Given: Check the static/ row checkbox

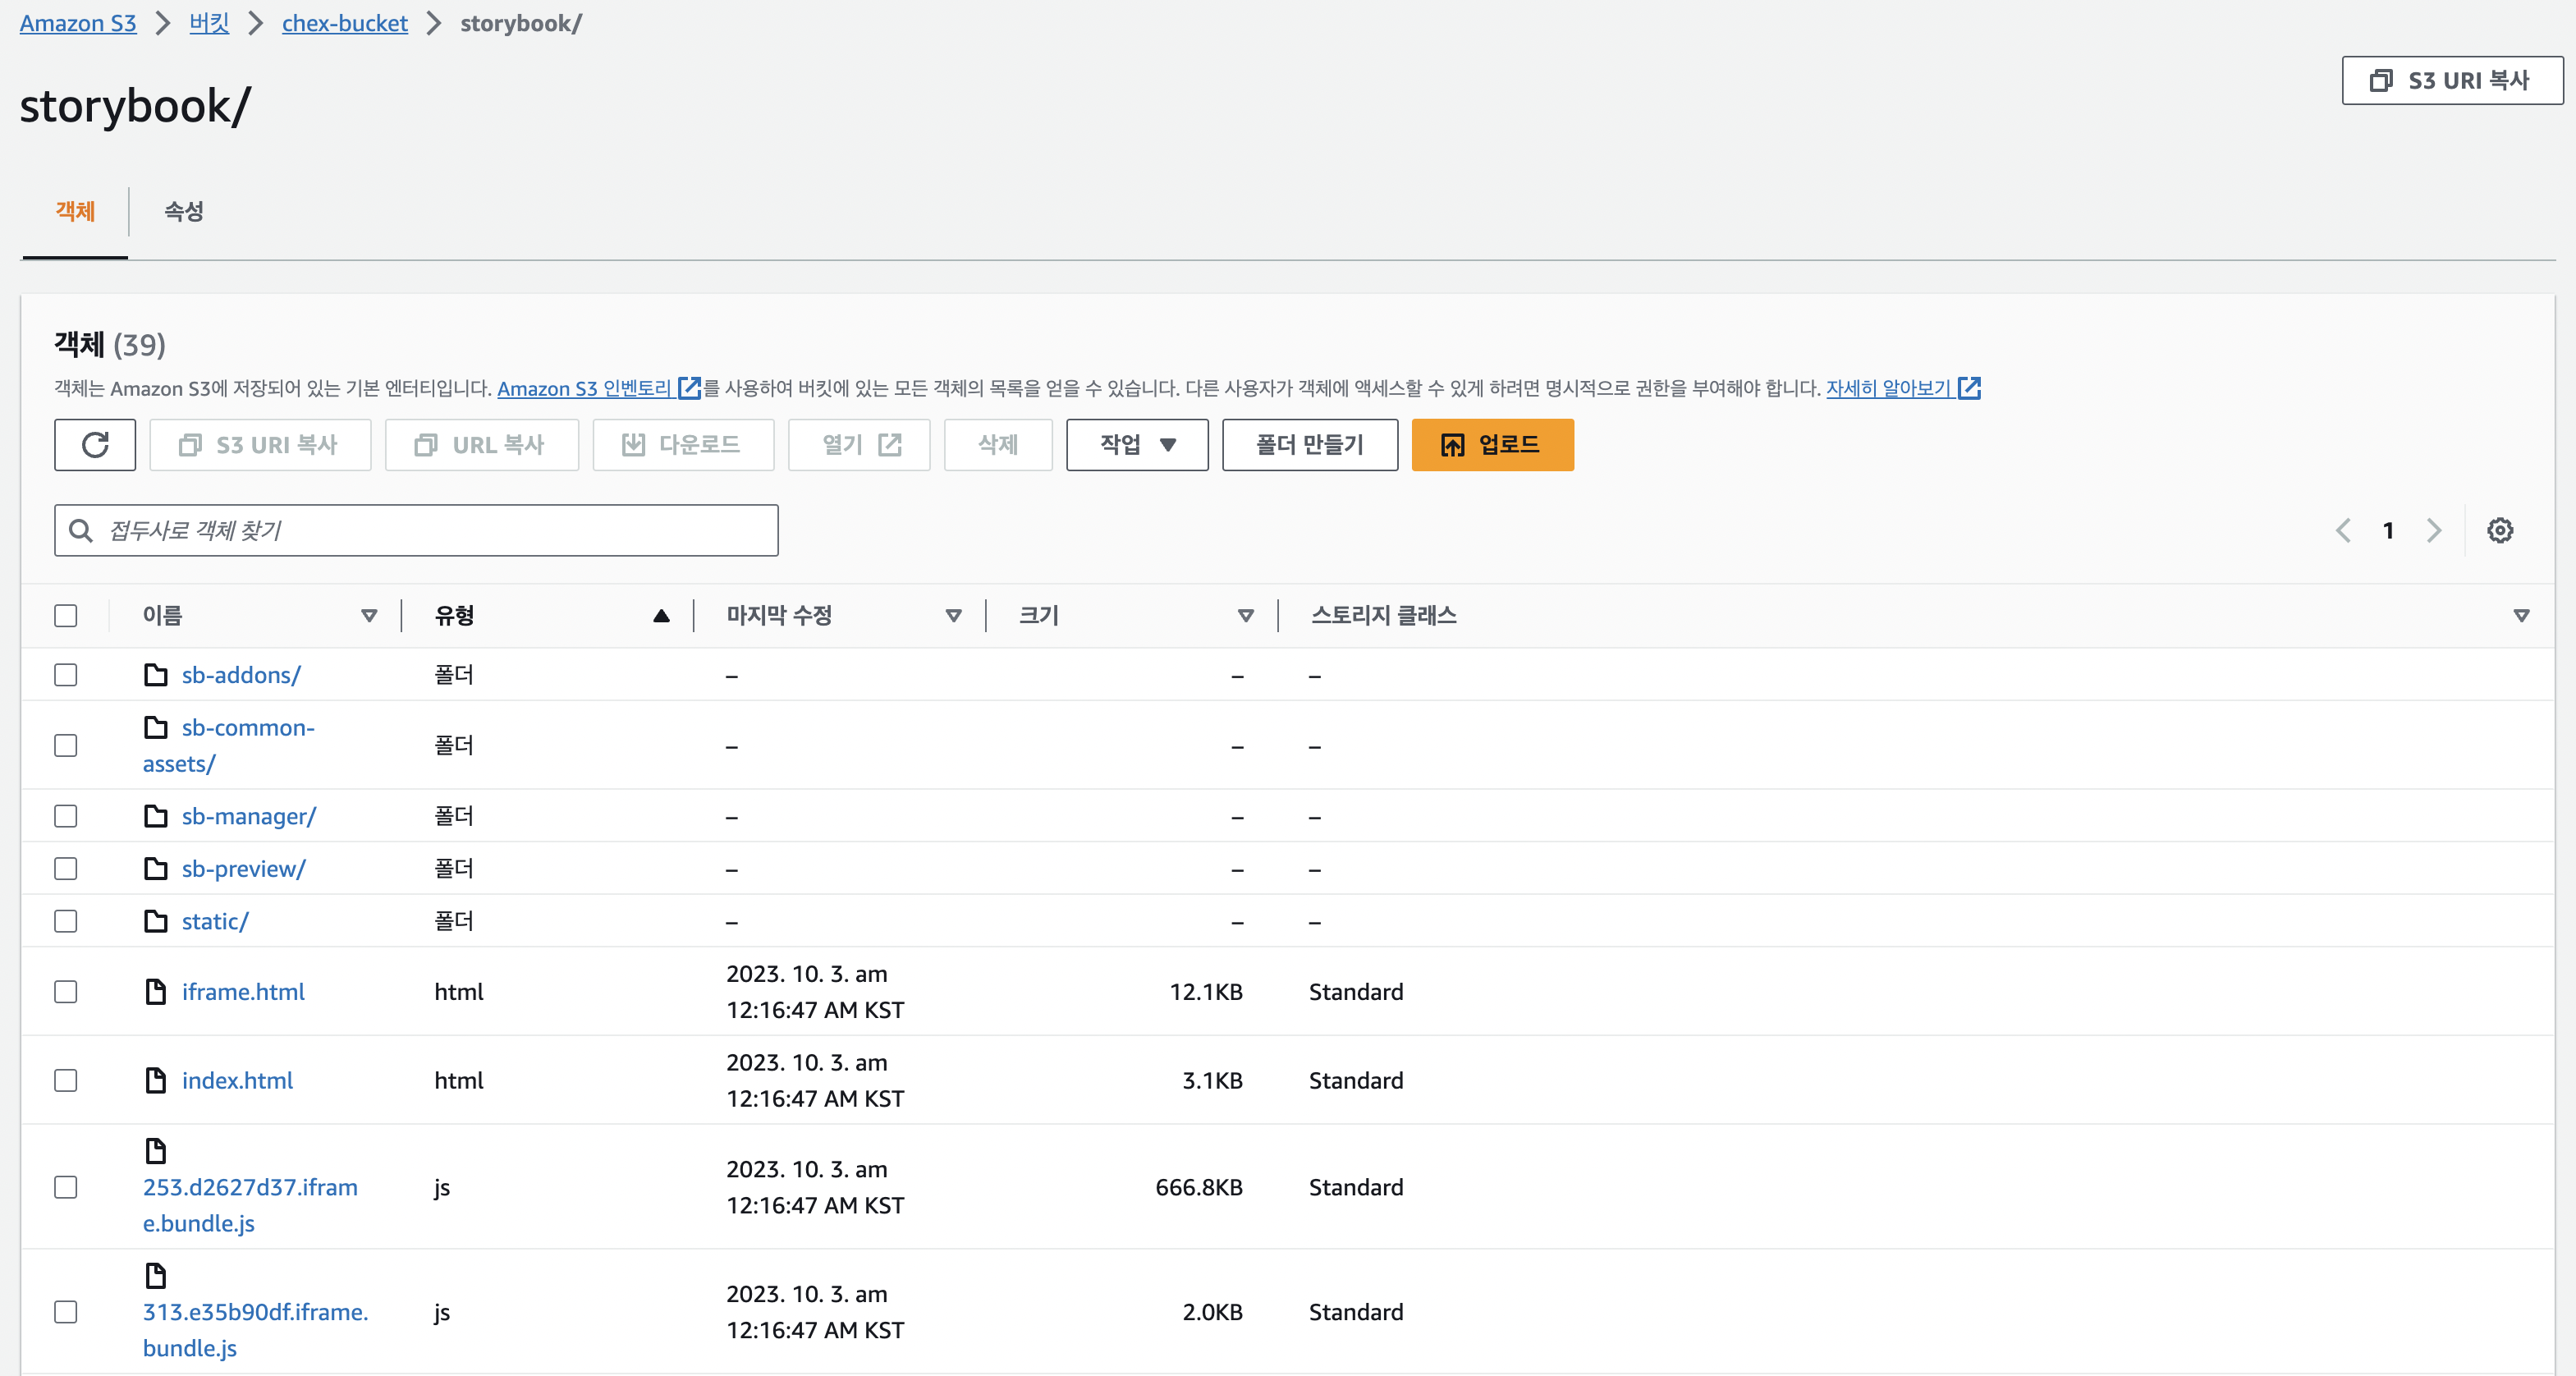Looking at the screenshot, I should pos(66,921).
